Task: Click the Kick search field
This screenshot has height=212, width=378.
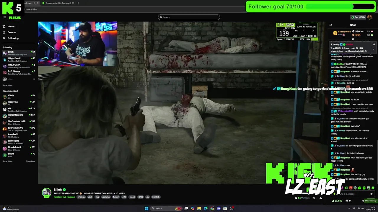Action: [x=189, y=17]
